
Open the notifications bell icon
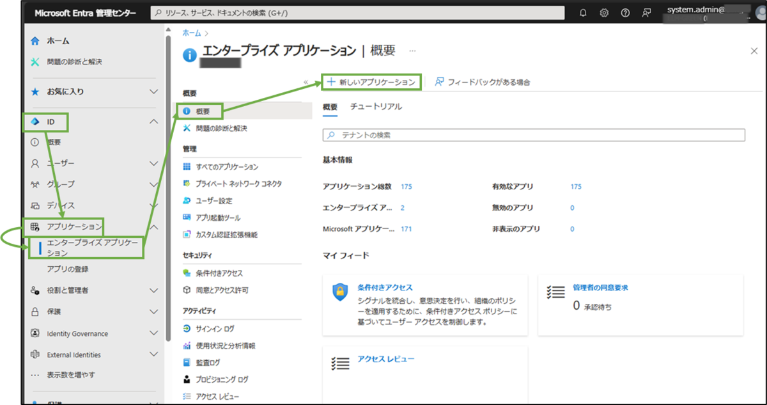(x=583, y=13)
